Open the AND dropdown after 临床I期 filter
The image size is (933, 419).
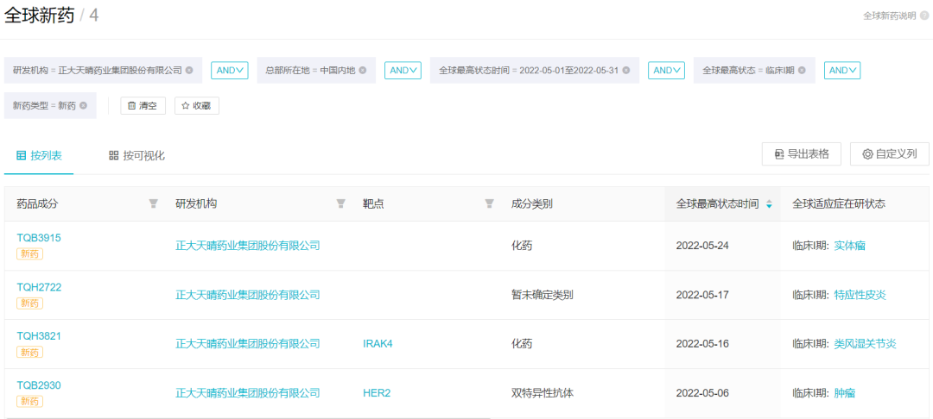pos(842,71)
